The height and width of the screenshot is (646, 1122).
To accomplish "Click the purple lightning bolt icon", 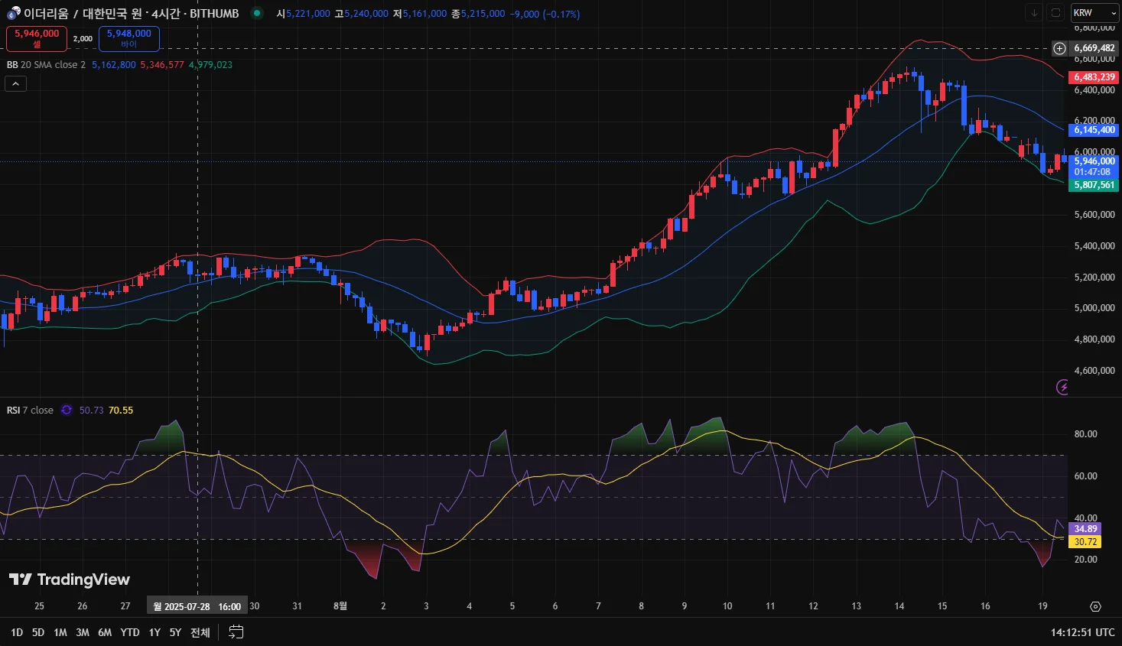I will pos(1062,388).
